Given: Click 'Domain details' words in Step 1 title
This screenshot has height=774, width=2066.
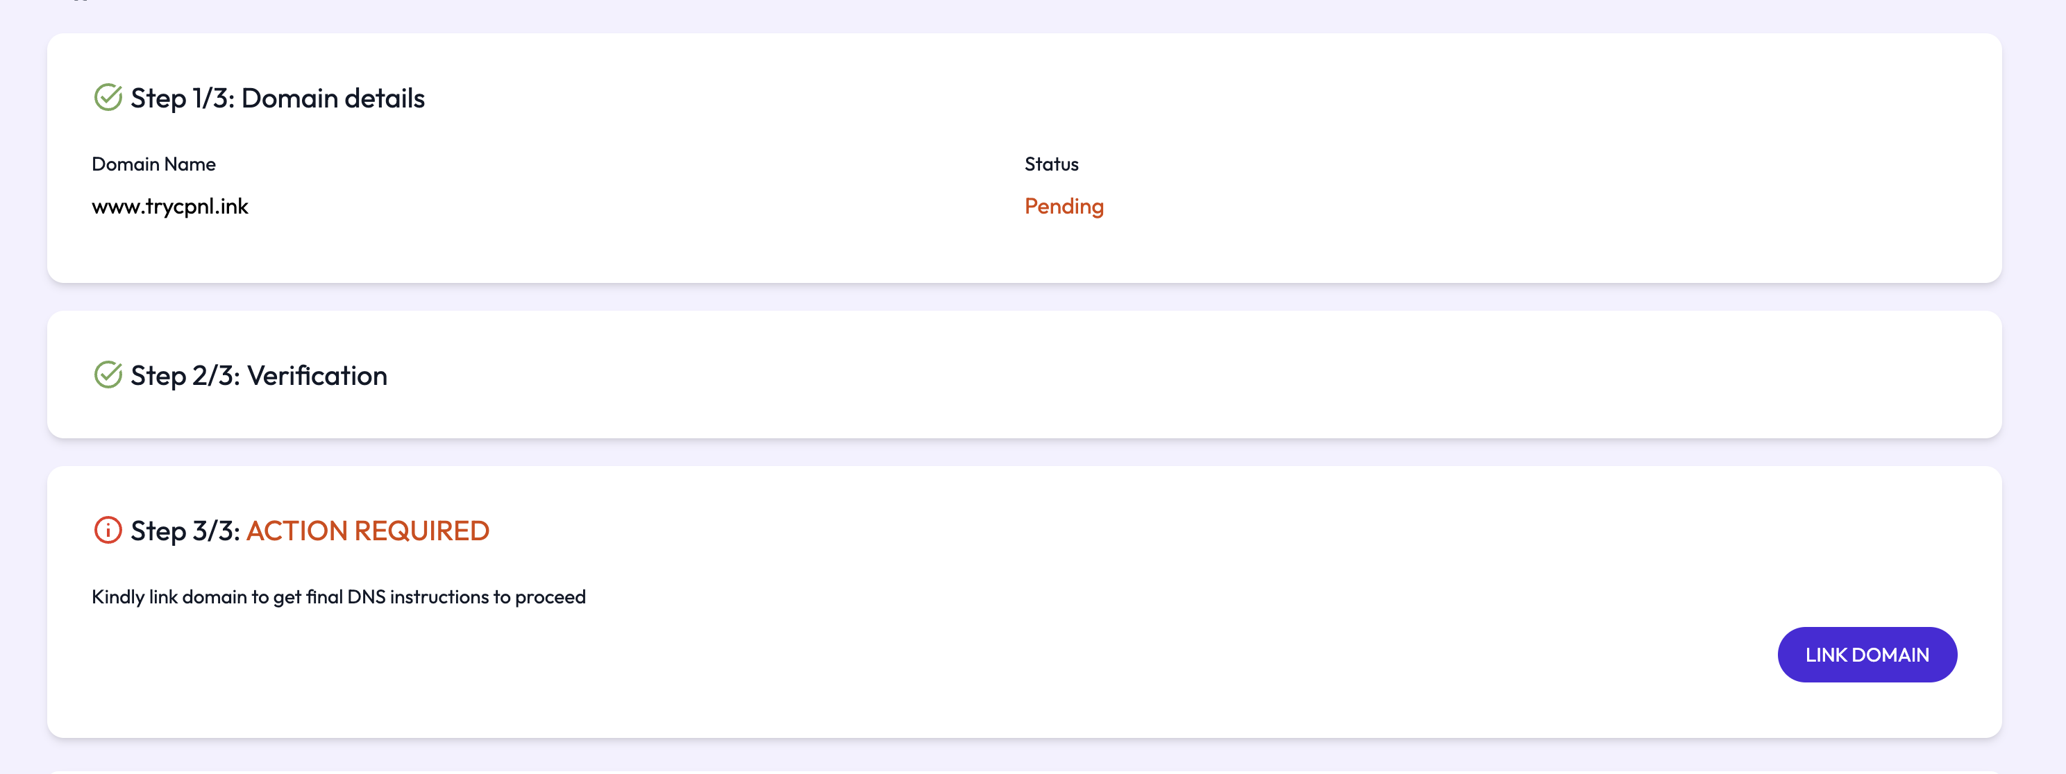Looking at the screenshot, I should [333, 98].
